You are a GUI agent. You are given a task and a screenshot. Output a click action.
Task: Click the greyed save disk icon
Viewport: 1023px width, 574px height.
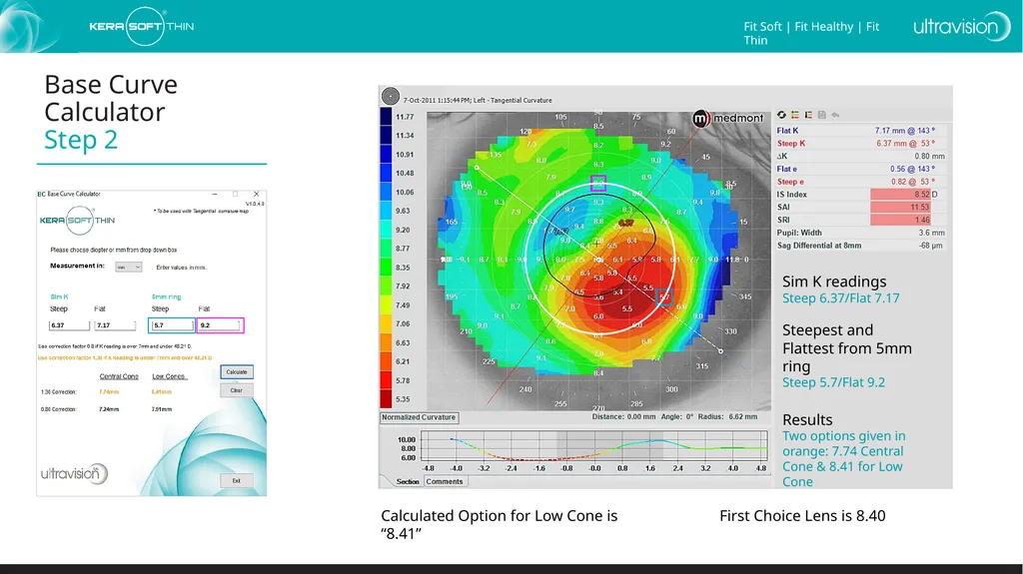822,115
